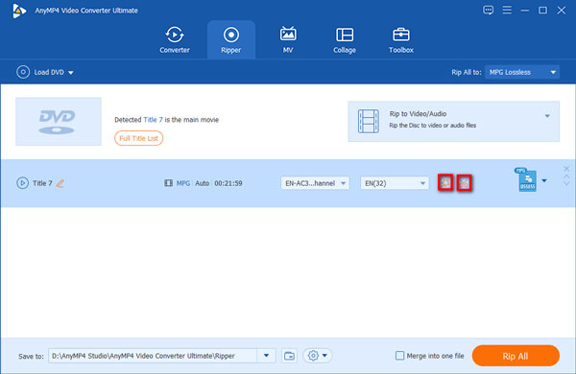The height and width of the screenshot is (374, 576).
Task: Click the AnyMP4 app logo
Action: tap(19, 11)
